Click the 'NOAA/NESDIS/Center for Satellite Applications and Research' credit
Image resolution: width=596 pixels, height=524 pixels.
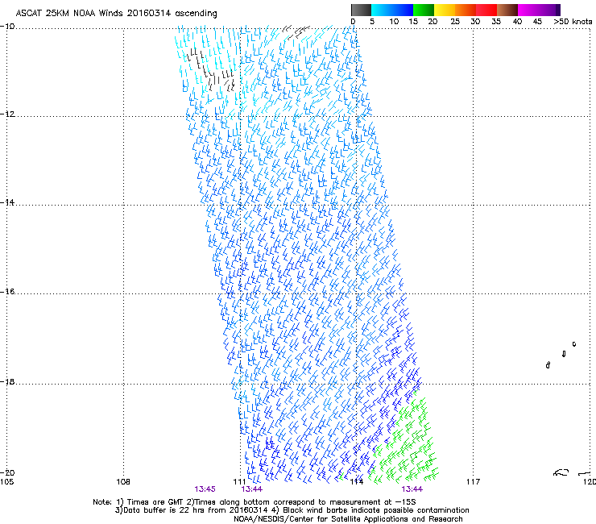click(348, 519)
